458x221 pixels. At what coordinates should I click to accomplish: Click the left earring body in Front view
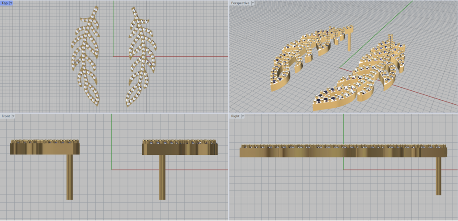point(45,148)
